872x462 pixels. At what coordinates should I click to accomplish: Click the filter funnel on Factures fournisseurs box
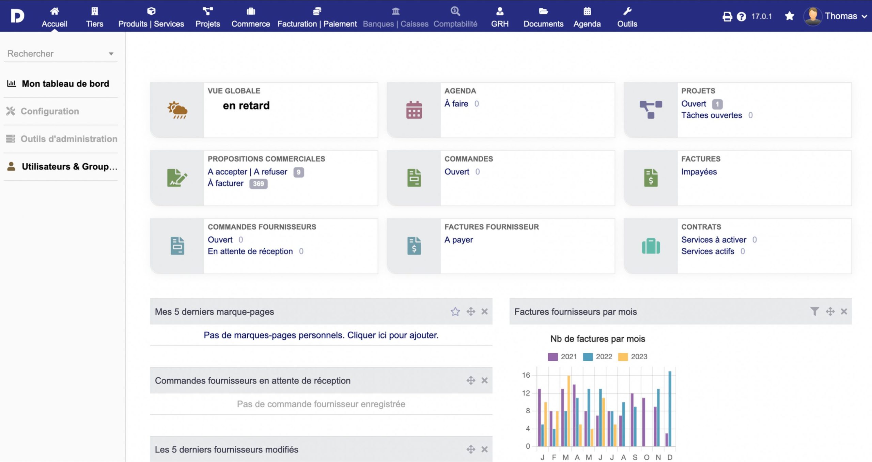pyautogui.click(x=814, y=311)
